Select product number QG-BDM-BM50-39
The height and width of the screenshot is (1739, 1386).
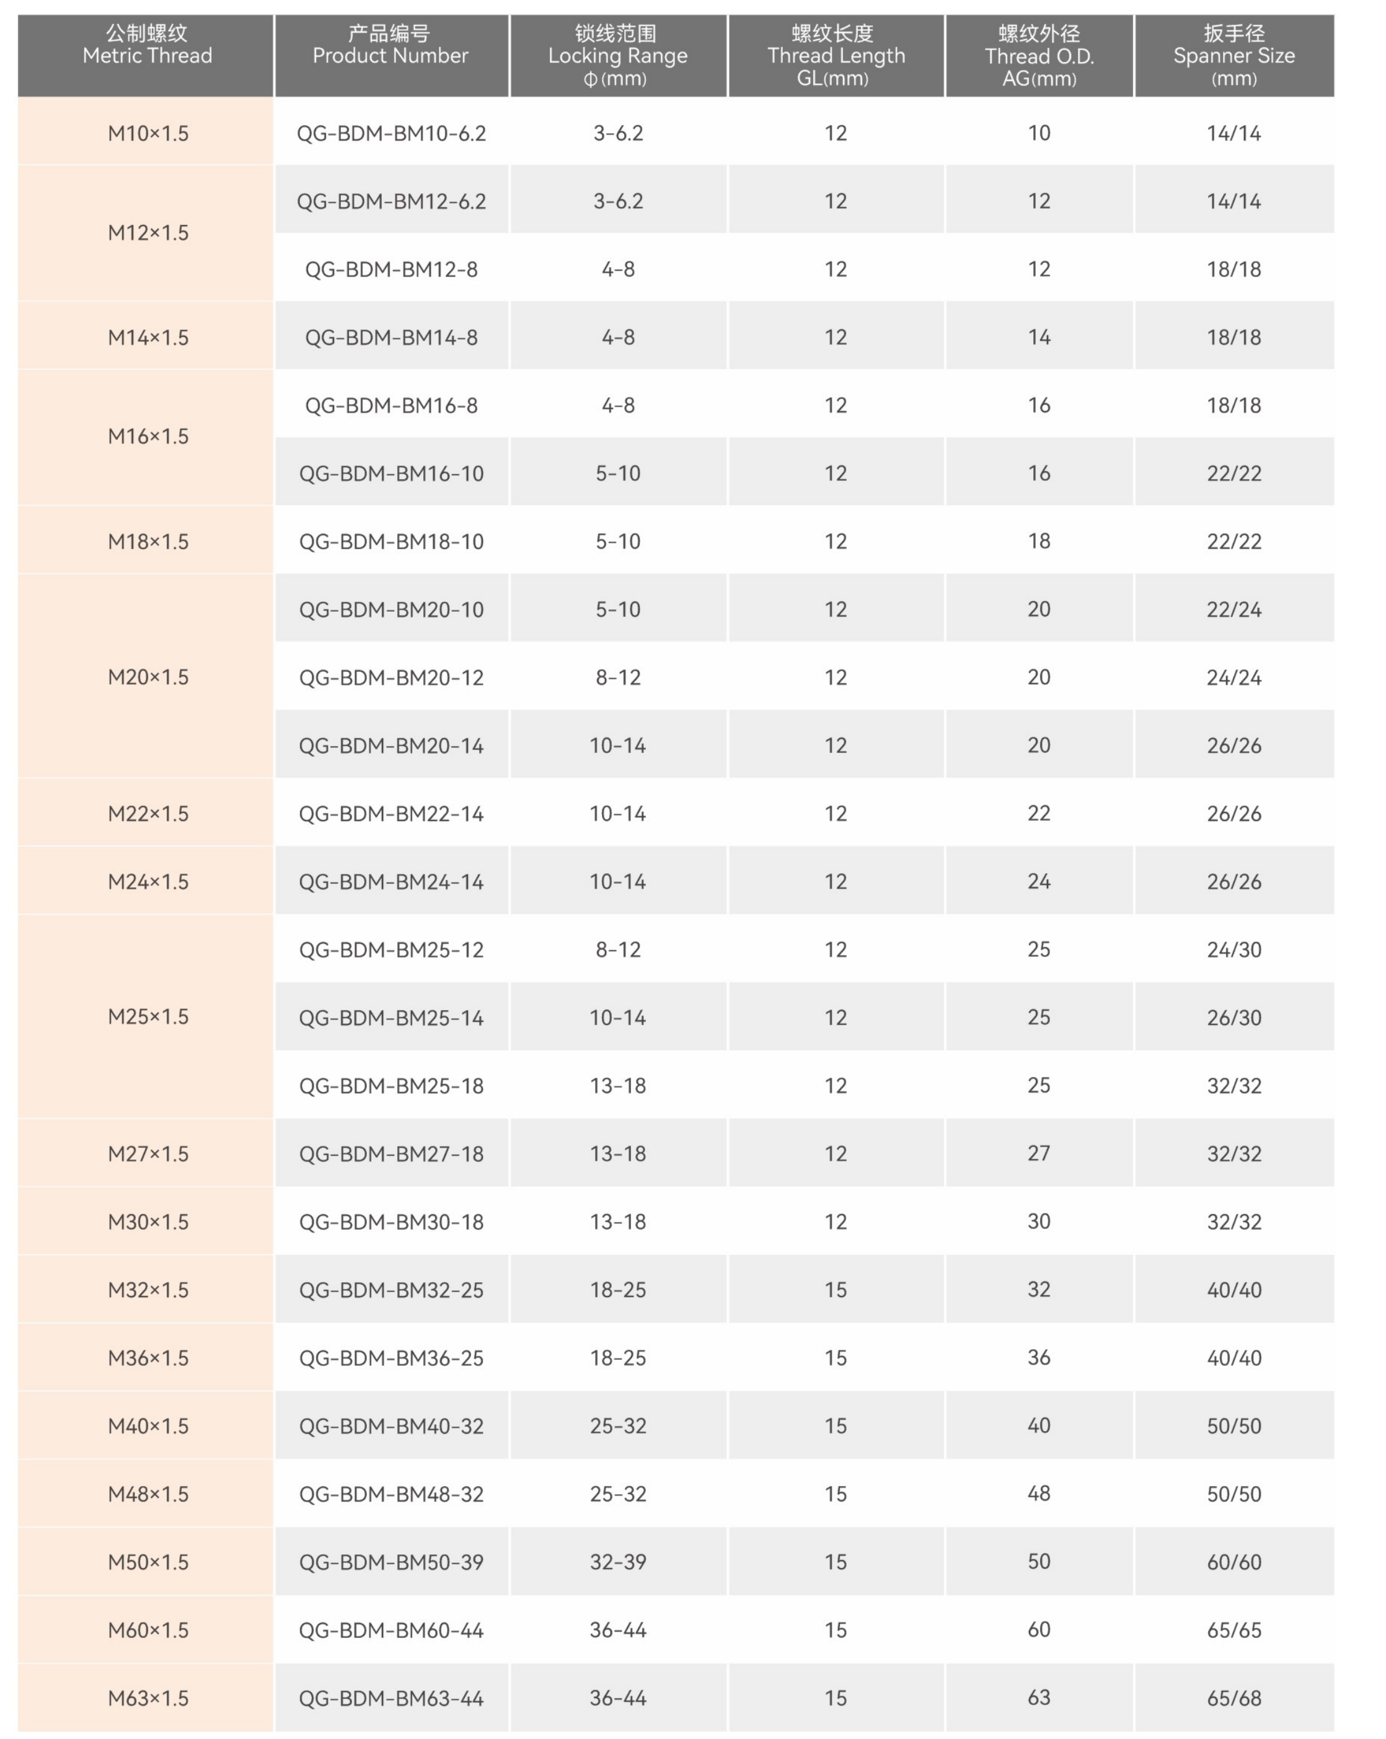click(x=391, y=1562)
